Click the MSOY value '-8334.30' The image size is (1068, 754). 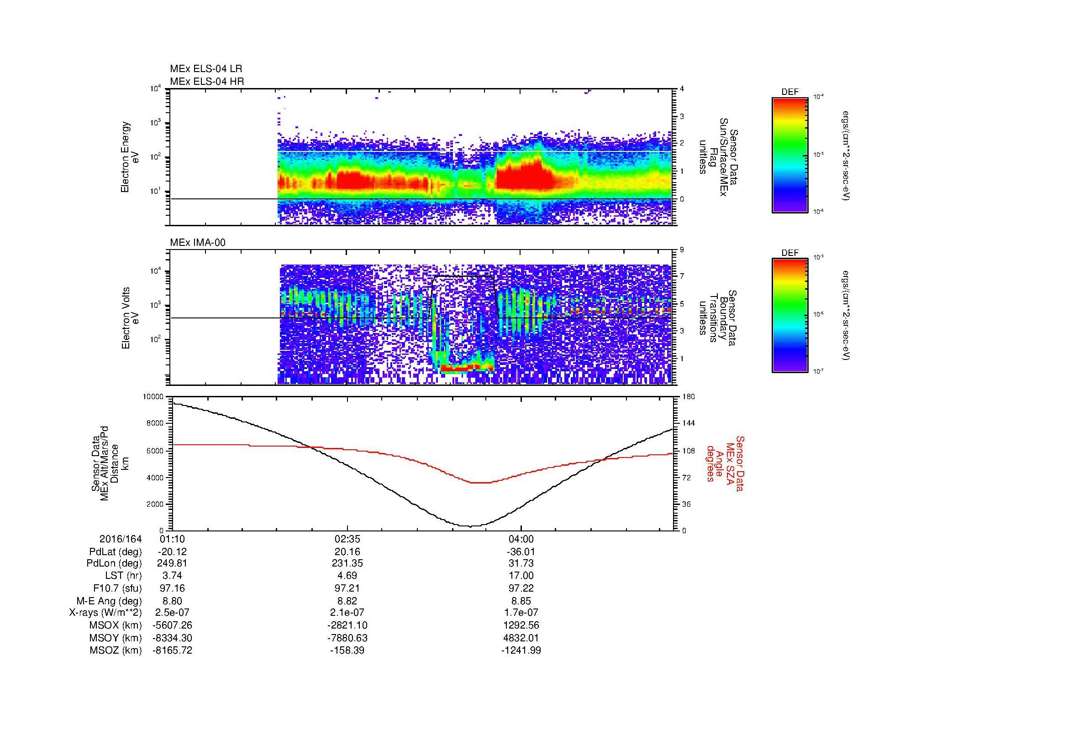tap(173, 638)
